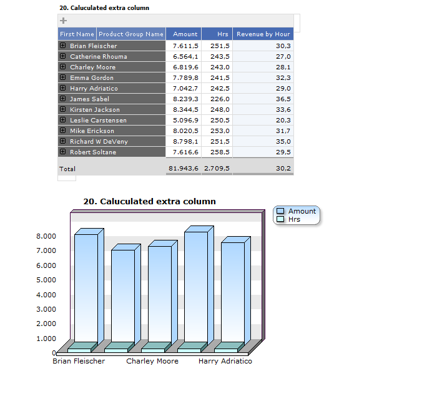The image size is (437, 406).
Task: Expand the Catherine Rhouma row
Action: click(62, 56)
